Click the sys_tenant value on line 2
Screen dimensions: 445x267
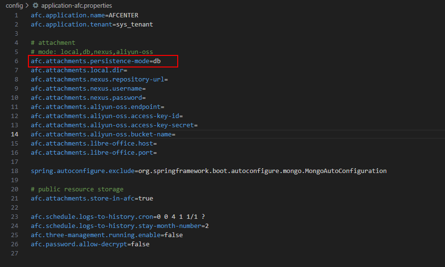point(134,25)
